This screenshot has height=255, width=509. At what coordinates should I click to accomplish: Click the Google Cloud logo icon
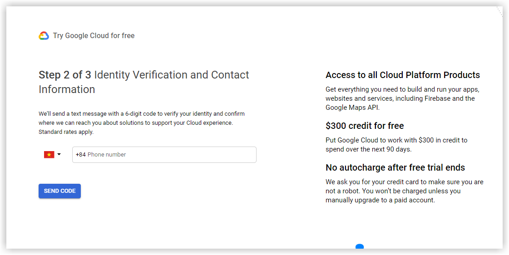click(x=44, y=36)
